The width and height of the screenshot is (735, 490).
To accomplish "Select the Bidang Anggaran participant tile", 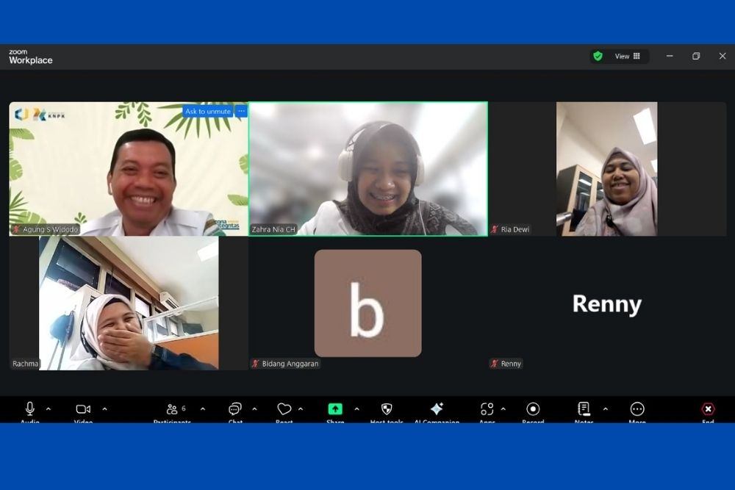I will pyautogui.click(x=367, y=303).
